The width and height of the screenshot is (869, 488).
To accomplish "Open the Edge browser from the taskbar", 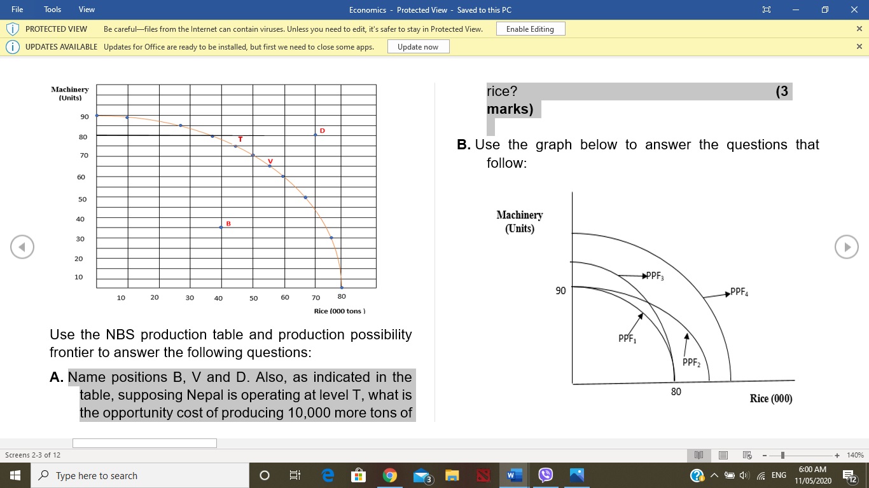I will (x=327, y=475).
